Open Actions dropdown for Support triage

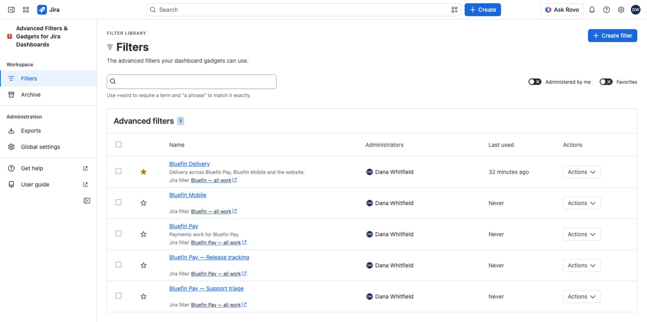(581, 297)
